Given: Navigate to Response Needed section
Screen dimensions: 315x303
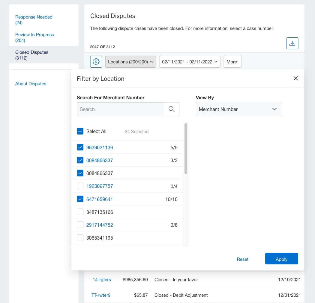Looking at the screenshot, I should tap(34, 17).
